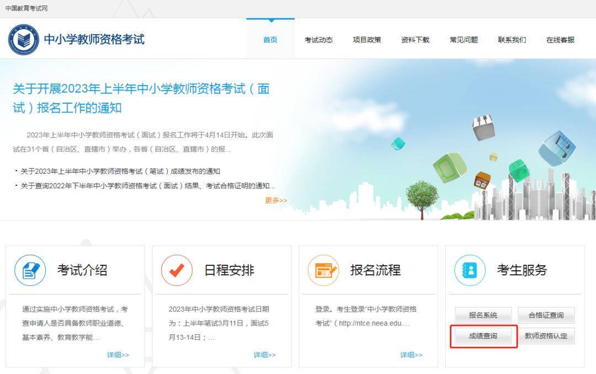Open the 在线客服 menu item
This screenshot has height=374, width=596.
(x=560, y=40)
